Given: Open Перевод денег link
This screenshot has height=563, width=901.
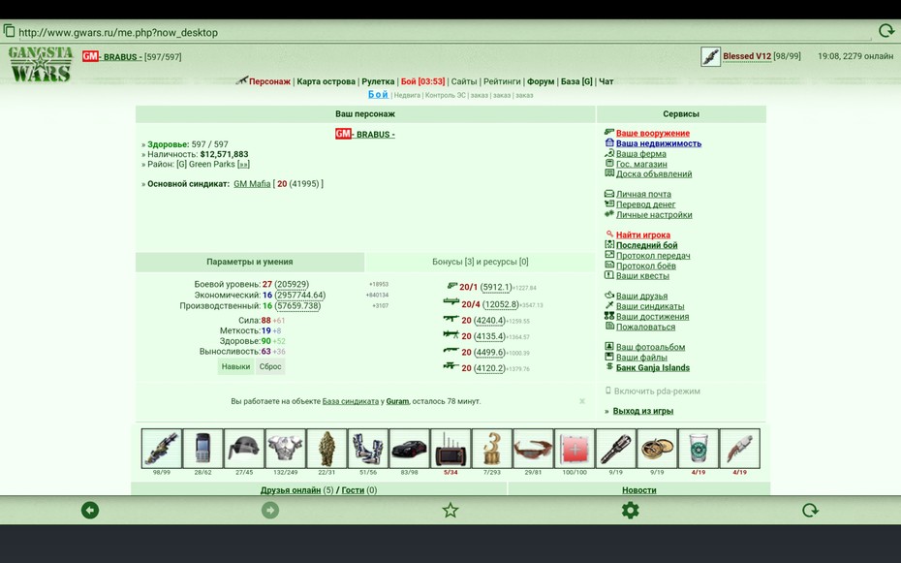Looking at the screenshot, I should pyautogui.click(x=646, y=204).
